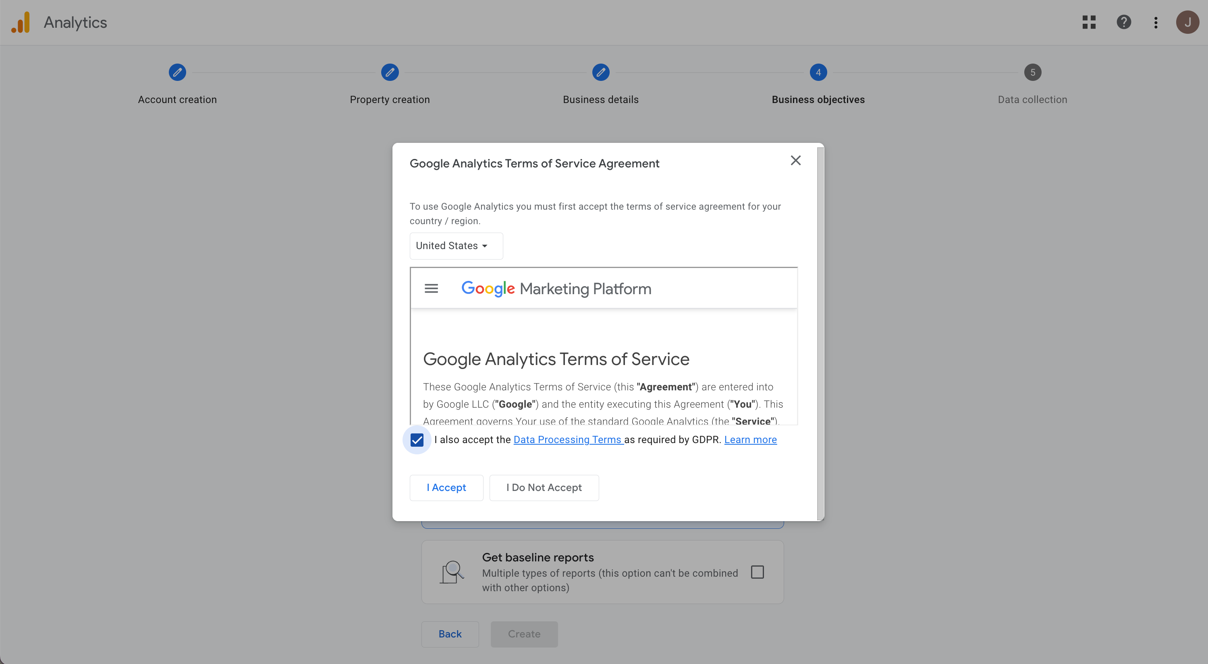Click the Property creation step label
Image resolution: width=1208 pixels, height=664 pixels.
(x=390, y=99)
